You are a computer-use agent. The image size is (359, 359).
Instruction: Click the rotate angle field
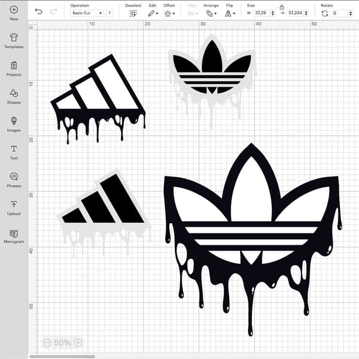pos(340,13)
